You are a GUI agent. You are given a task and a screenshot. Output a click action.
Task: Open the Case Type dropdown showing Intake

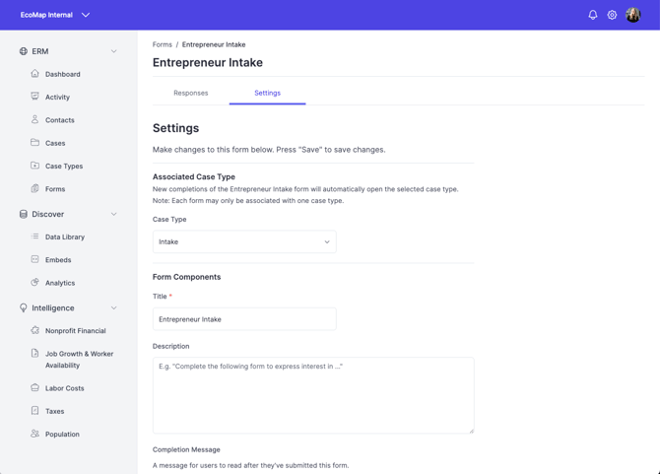244,241
